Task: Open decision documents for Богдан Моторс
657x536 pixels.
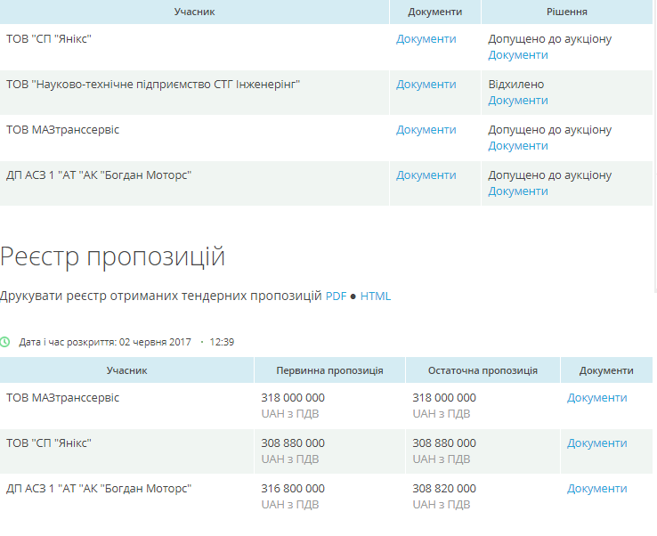Action: coord(517,191)
